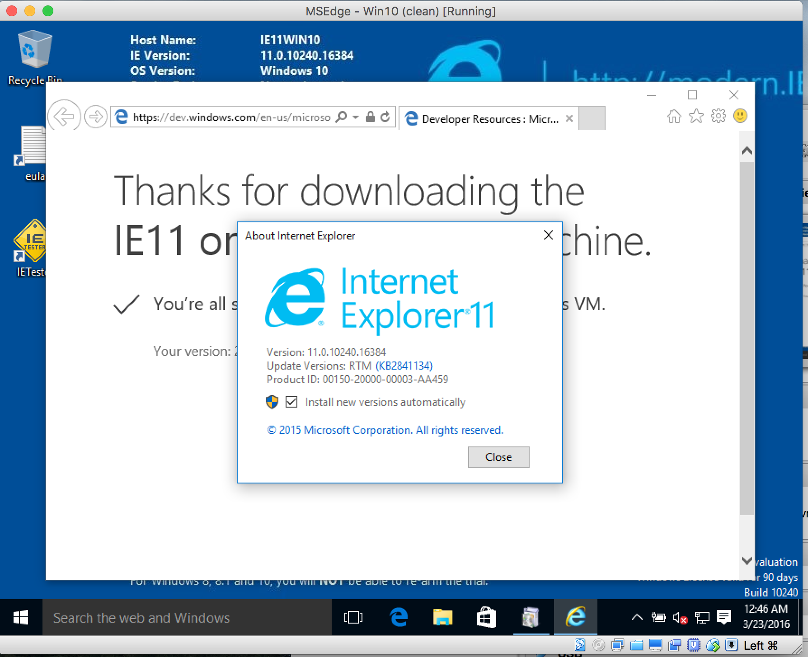Zoom the VM window with green button
Image resolution: width=808 pixels, height=657 pixels.
[x=48, y=11]
